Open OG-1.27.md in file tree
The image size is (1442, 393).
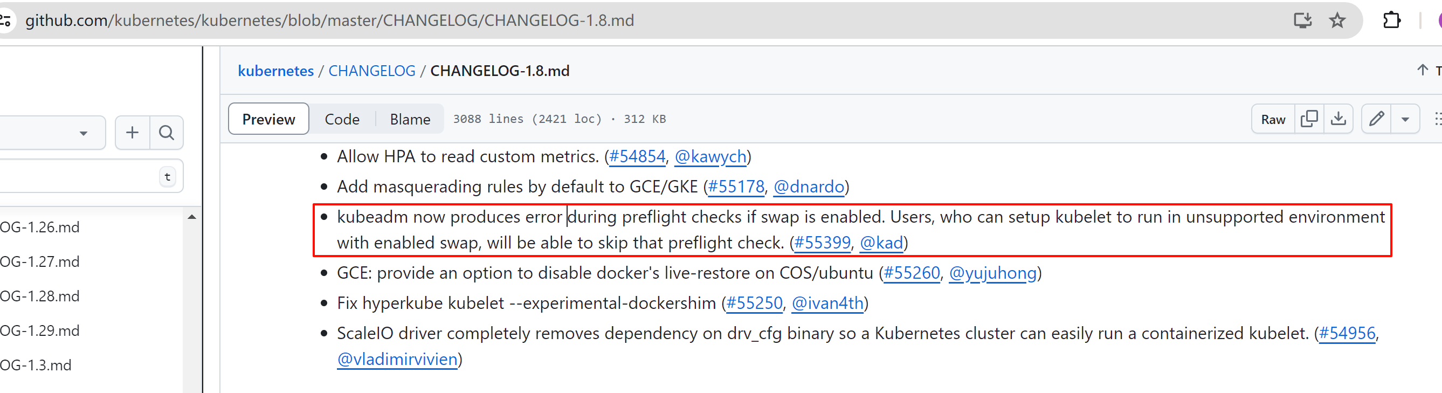pyautogui.click(x=40, y=261)
